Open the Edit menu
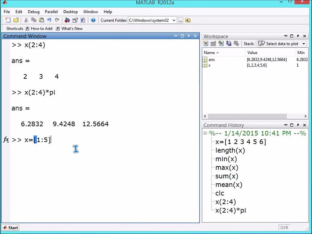312x234 pixels. [19, 12]
